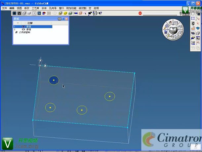
Task: Toggle the eye button in right palette
Action: click(193, 33)
